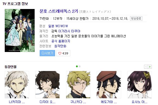
Task: Click the show poster thumbnail
Action: tap(20, 30)
